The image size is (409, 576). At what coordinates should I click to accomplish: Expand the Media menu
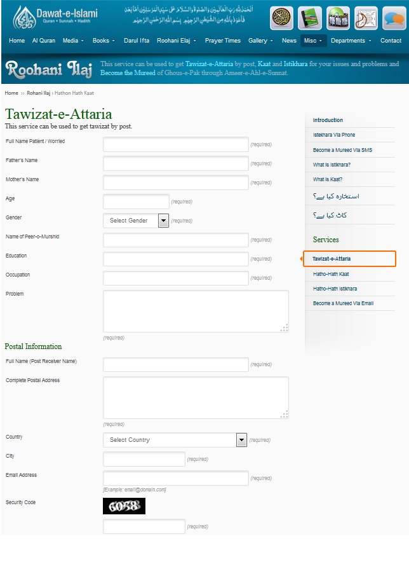[x=73, y=41]
